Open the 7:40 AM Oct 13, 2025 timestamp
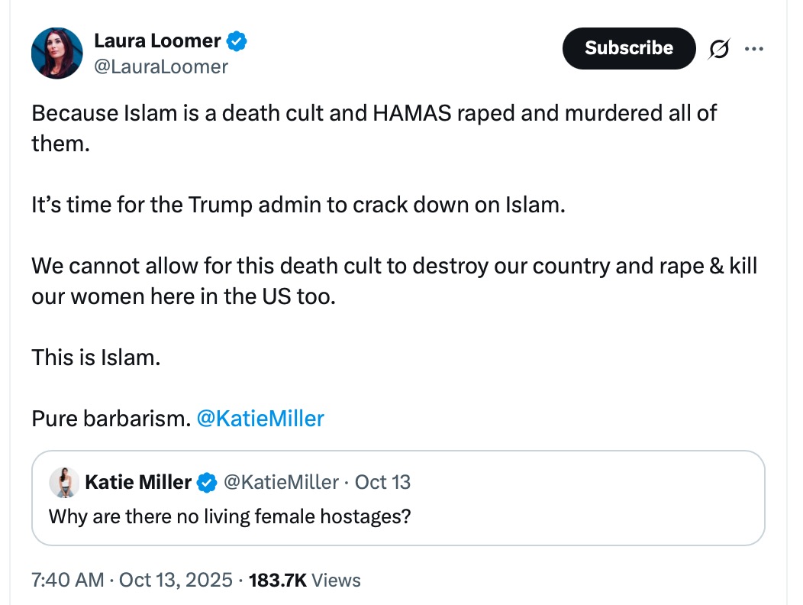803x605 pixels. point(131,580)
